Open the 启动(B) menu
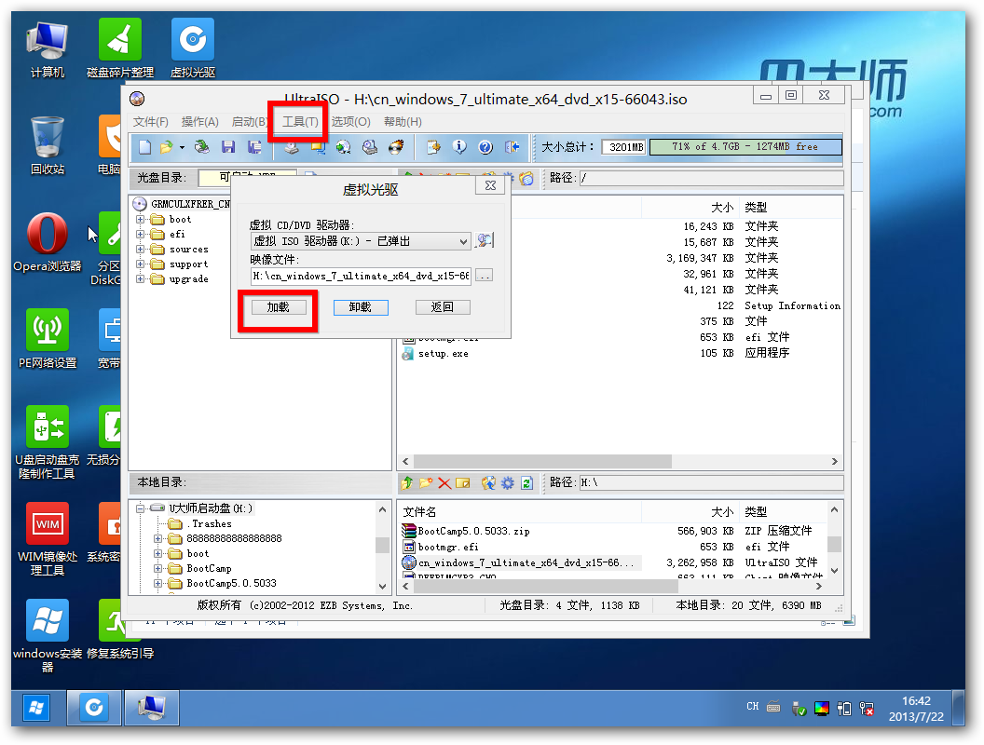The width and height of the screenshot is (984, 745). tap(249, 122)
